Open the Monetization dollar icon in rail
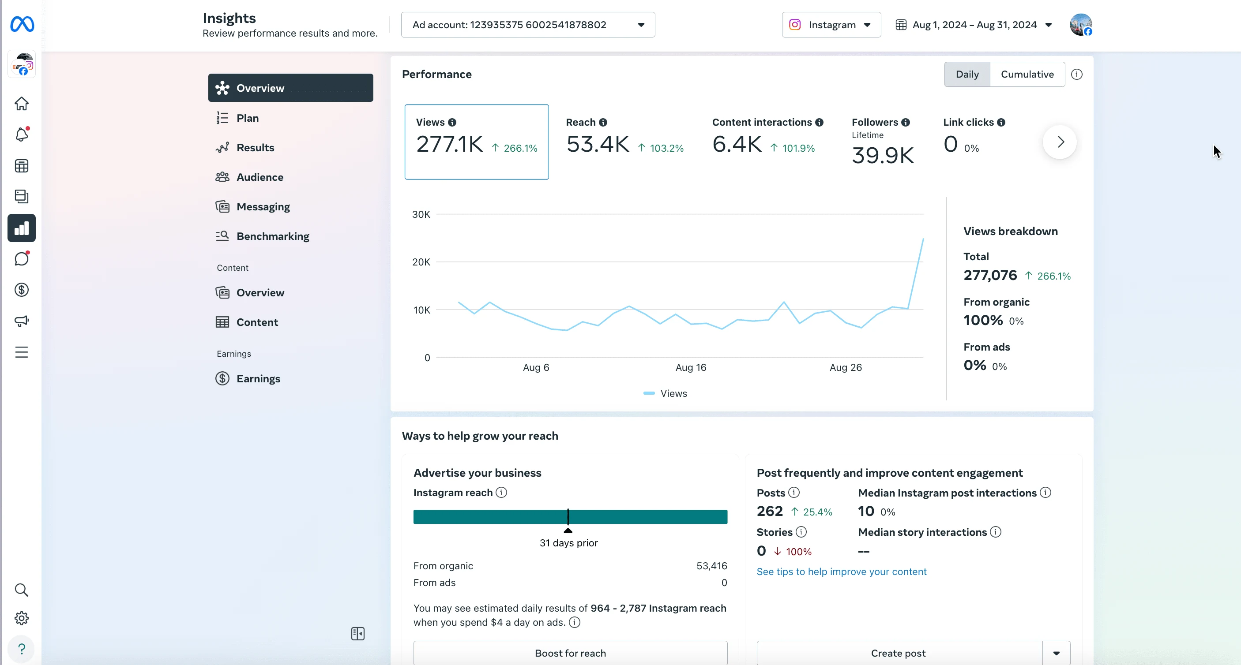 (22, 290)
